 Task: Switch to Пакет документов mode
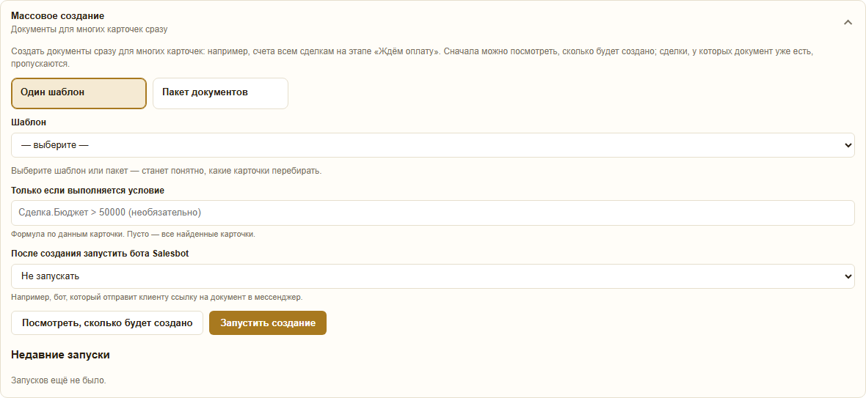(x=220, y=93)
